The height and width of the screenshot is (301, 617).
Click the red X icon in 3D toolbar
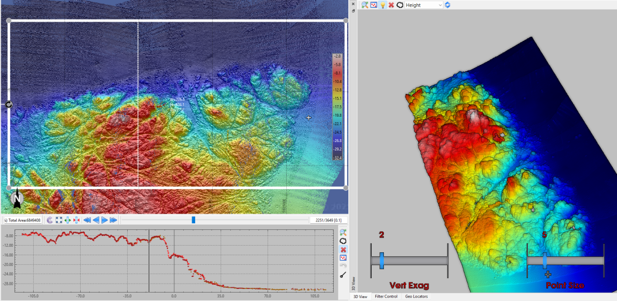390,5
